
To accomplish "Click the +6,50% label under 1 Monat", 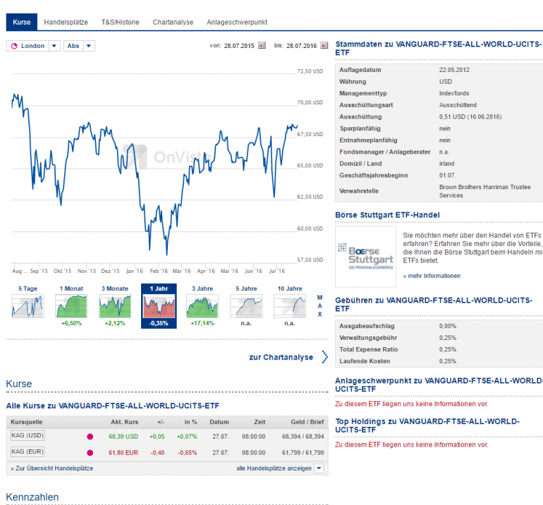I will [x=71, y=323].
